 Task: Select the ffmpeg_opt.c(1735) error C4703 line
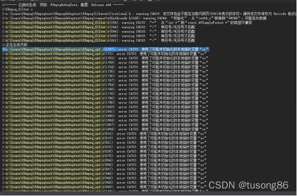(x=105, y=72)
